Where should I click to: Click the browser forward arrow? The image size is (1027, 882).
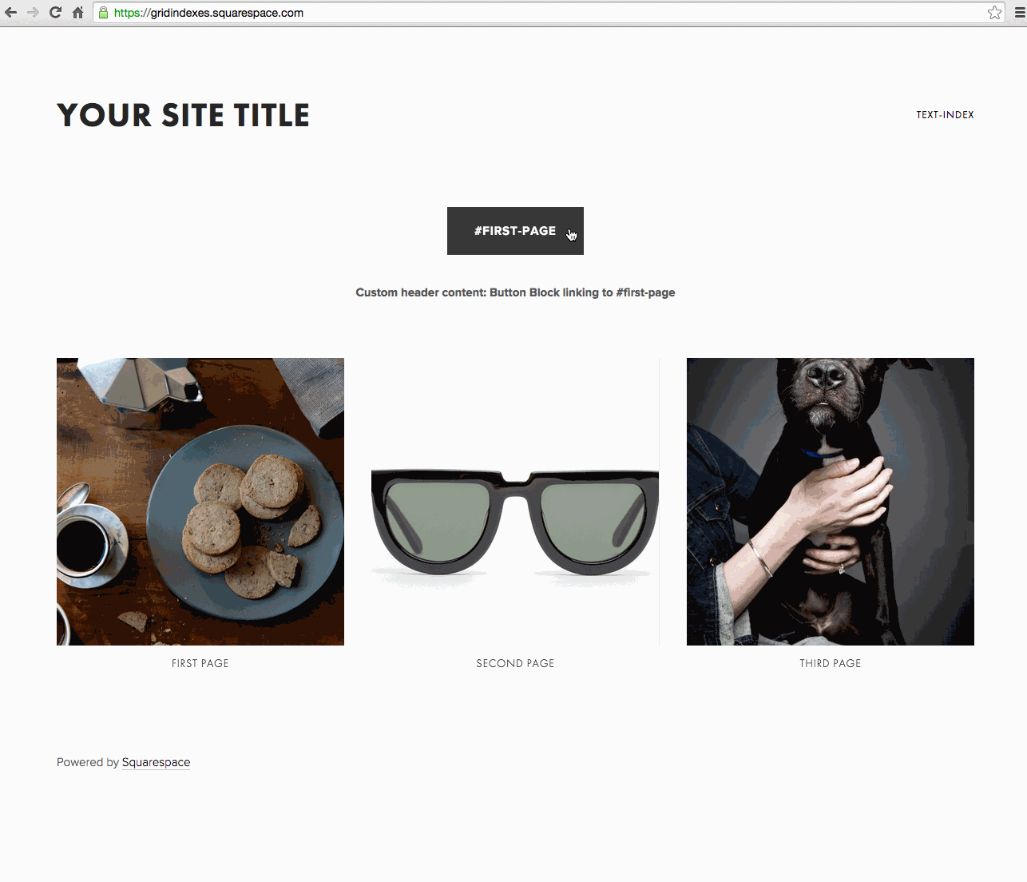(33, 13)
